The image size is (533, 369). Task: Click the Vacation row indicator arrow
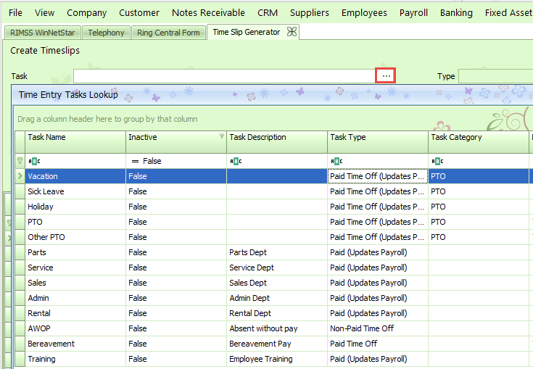pos(20,176)
